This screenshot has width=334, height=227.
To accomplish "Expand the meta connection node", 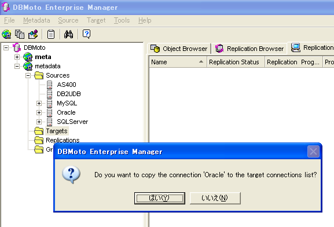I will point(17,57).
